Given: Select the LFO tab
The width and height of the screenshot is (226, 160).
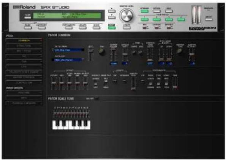Looking at the screenshot, I should 24,67.
